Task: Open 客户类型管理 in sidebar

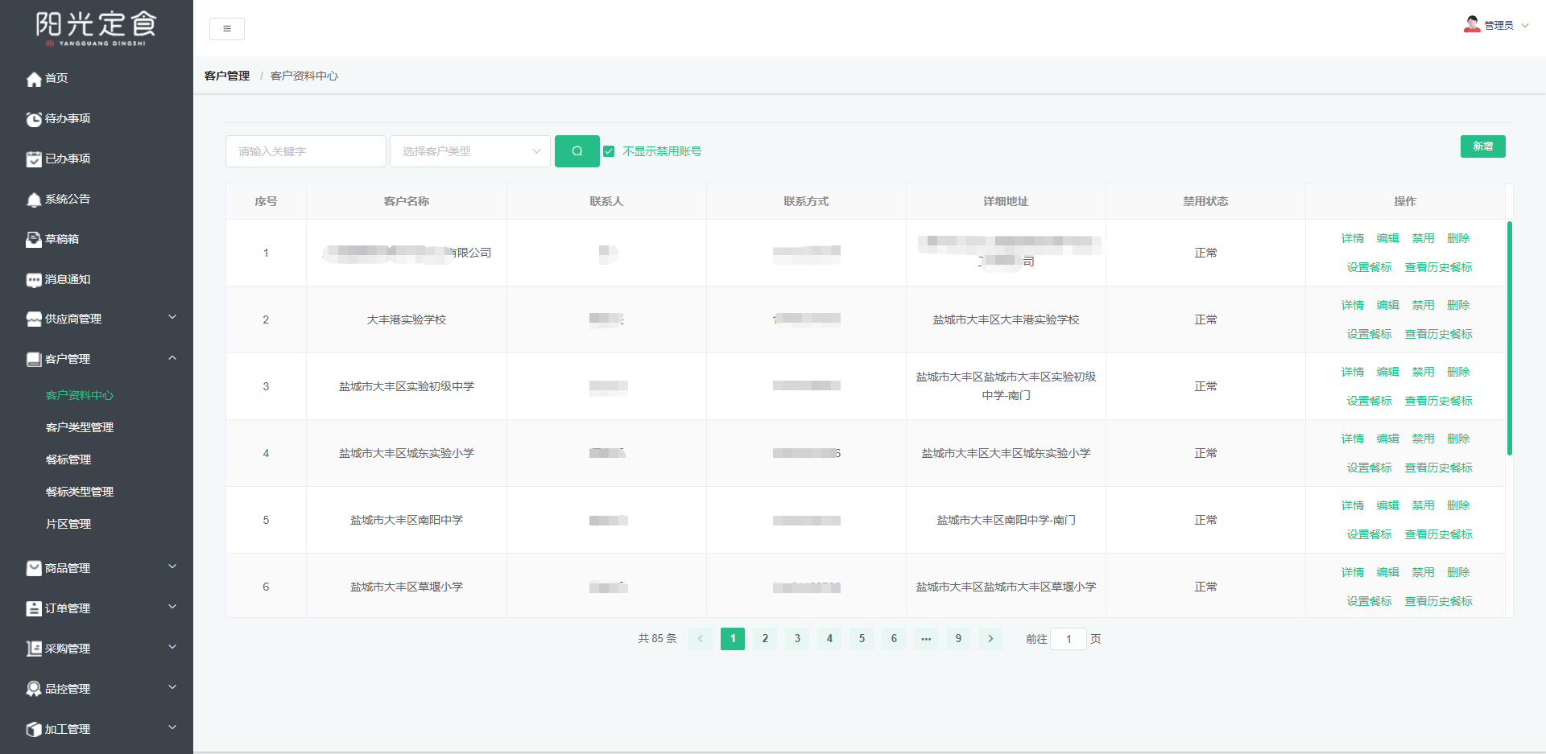Action: click(80, 427)
